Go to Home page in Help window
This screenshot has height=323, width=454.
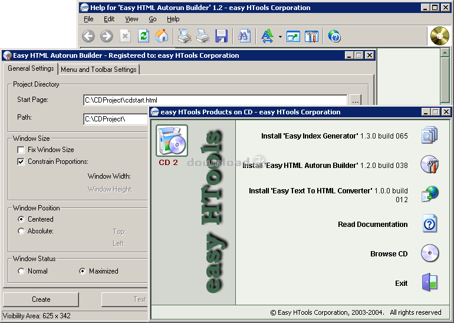pos(162,36)
